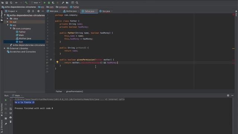
Task: Click the highlighted 'Va a la fiesta' output
Action: pos(25,102)
